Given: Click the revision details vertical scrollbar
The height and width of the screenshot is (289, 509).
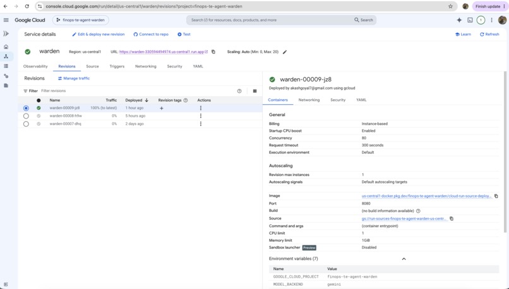Looking at the screenshot, I should point(505,152).
